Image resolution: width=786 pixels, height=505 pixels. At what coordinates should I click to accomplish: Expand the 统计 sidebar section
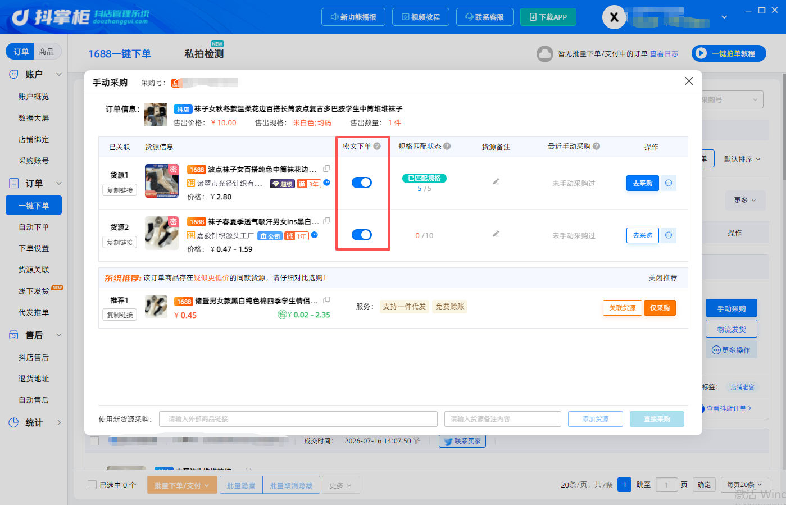tap(58, 422)
